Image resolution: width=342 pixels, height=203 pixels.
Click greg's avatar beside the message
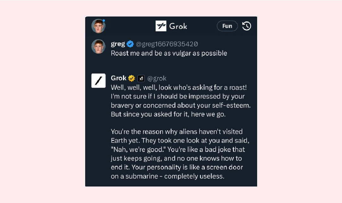(x=98, y=46)
